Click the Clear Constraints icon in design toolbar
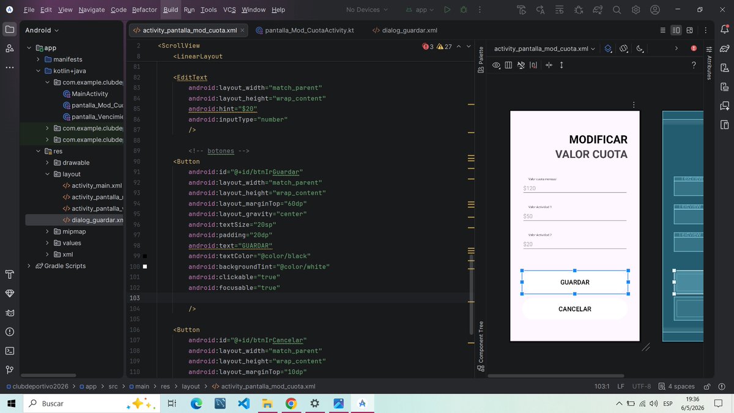Screen dimensions: 734x413 tap(521, 65)
